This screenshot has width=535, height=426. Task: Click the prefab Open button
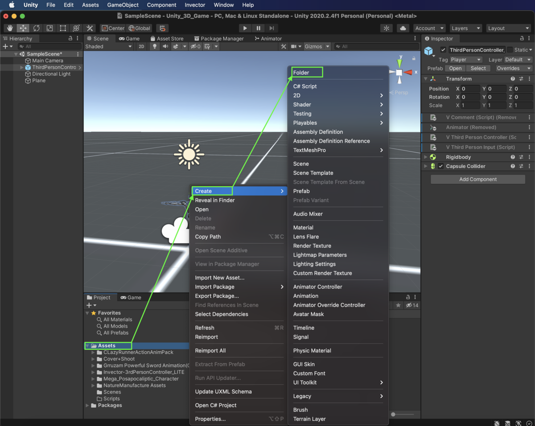point(455,68)
